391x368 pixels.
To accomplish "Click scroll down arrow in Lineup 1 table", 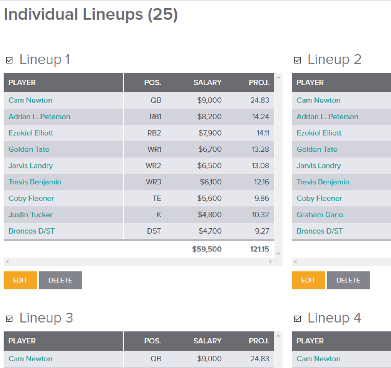I will pos(278,254).
